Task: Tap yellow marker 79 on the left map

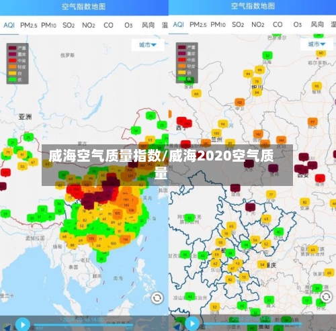Action: coord(8,152)
